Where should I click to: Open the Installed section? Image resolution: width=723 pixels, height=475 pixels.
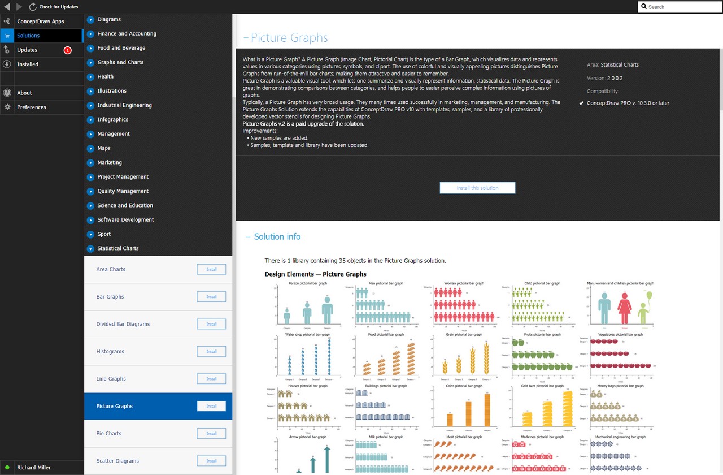[42, 64]
